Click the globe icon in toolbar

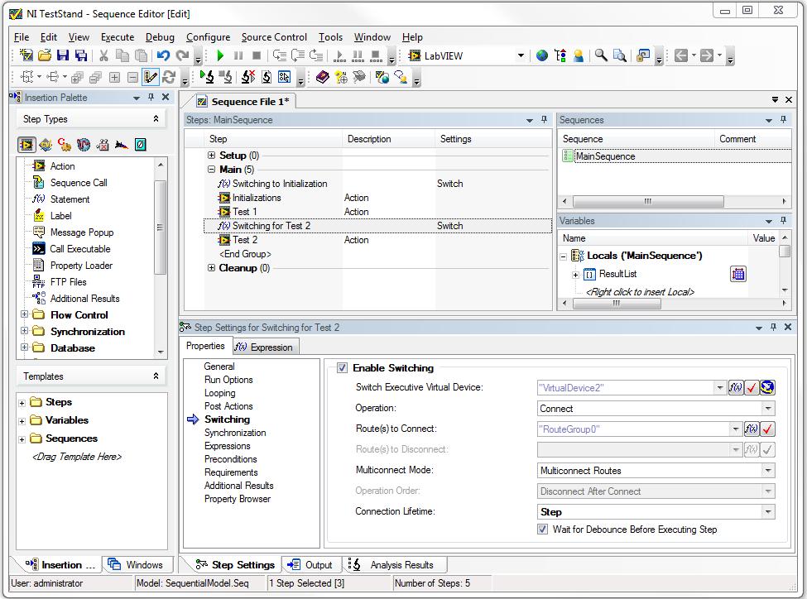[542, 55]
